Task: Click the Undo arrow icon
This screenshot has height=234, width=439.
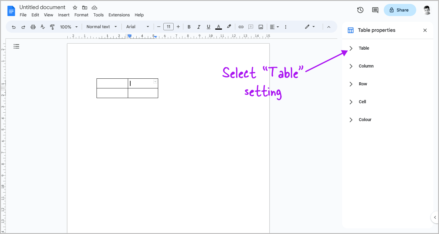Action: pyautogui.click(x=14, y=27)
